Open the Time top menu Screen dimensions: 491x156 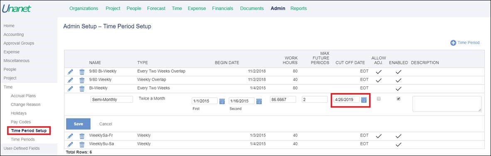(x=177, y=8)
